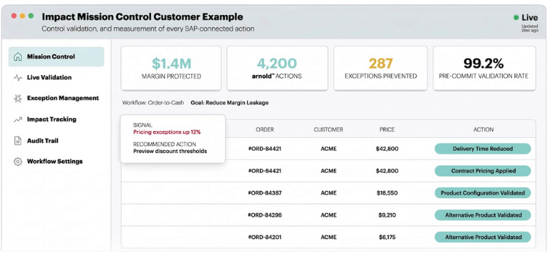Select the 4,200 arnold Actions card

click(277, 68)
